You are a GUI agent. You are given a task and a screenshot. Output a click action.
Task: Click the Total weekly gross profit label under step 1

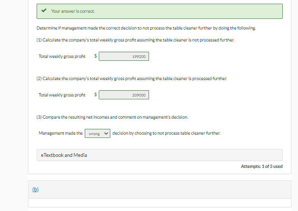coord(62,56)
